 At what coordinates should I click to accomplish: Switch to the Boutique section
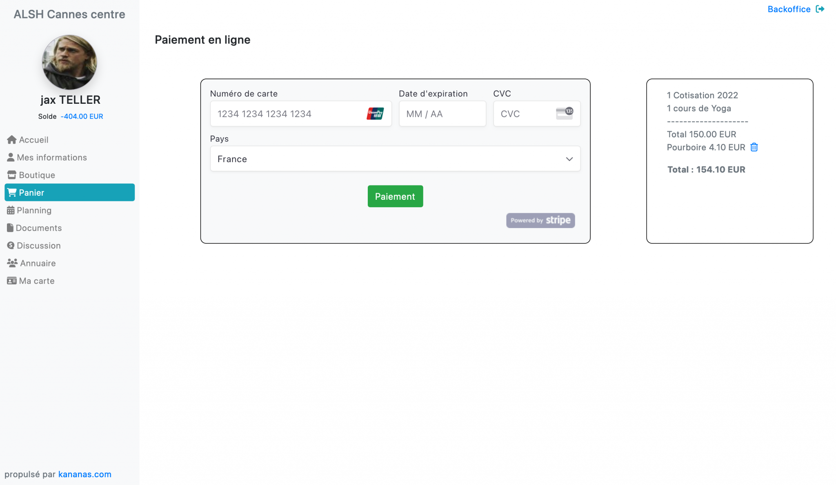pyautogui.click(x=37, y=174)
